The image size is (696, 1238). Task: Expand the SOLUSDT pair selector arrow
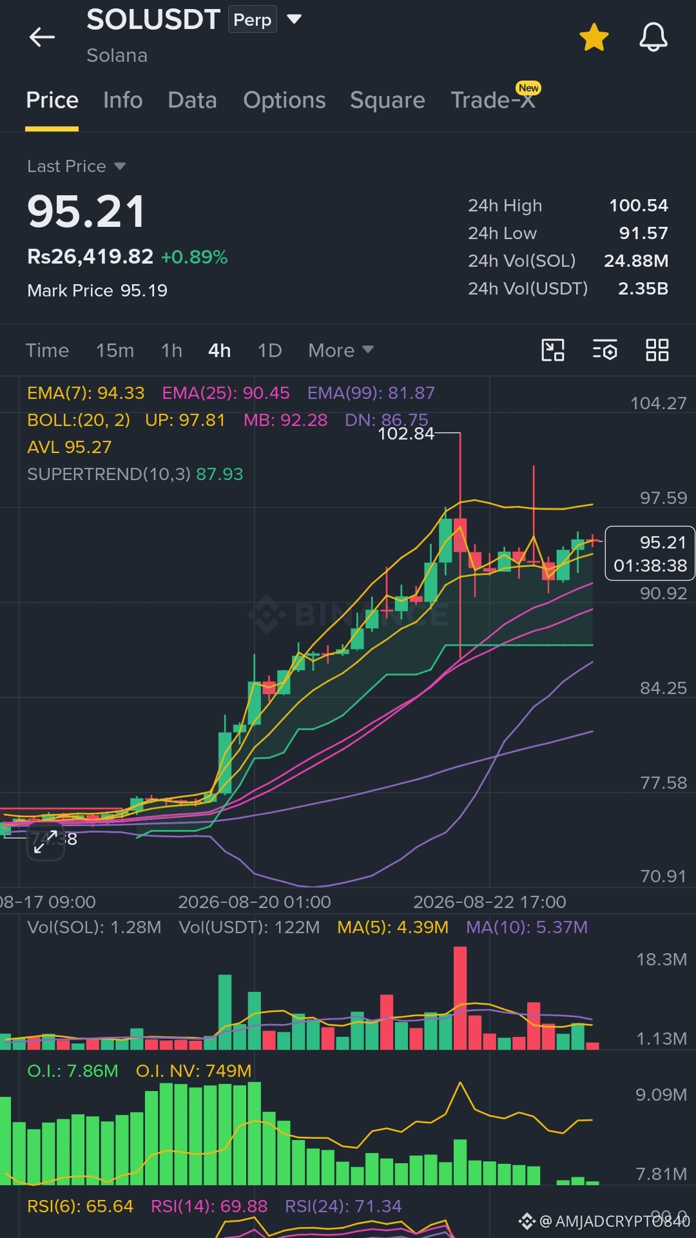[x=294, y=19]
